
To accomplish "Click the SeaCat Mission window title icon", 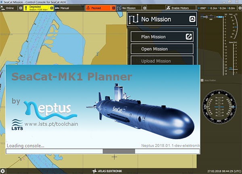I will tap(2, 2).
